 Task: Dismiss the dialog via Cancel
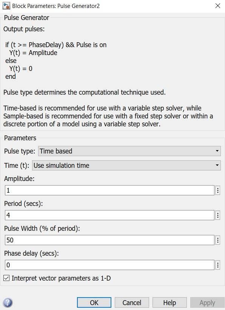131,302
